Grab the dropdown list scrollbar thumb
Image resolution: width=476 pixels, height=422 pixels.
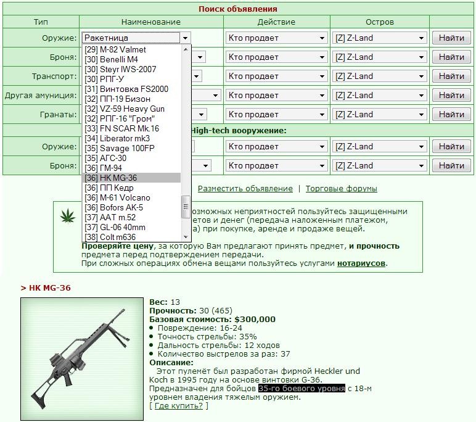186,207
